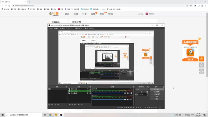Open the Douyu 直播 nav link
The width and height of the screenshot is (208, 117).
[76, 14]
